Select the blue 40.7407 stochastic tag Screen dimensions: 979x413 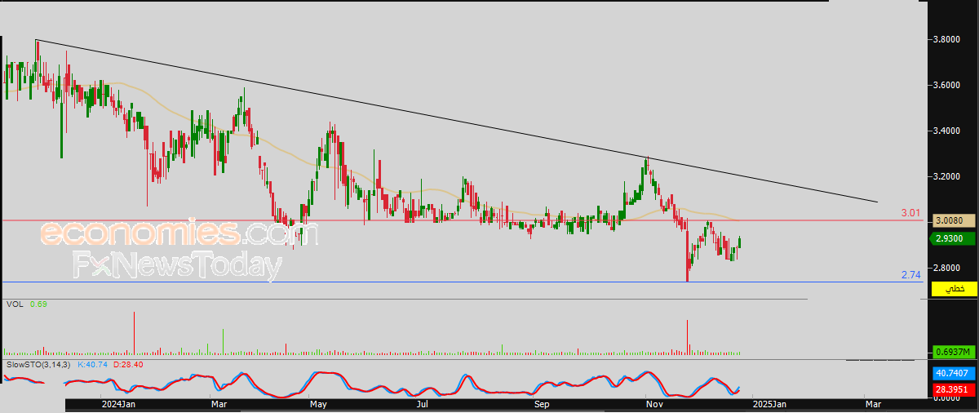click(x=952, y=373)
